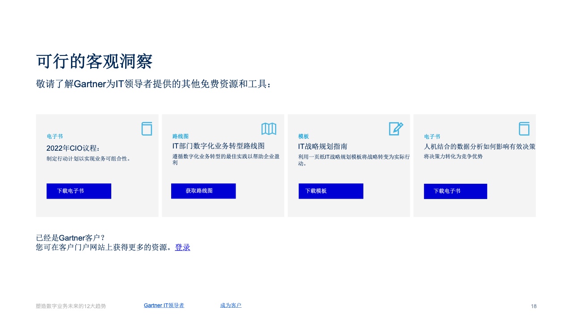Click the 路线图 category label
Screen dimensions: 572x322
click(x=181, y=136)
